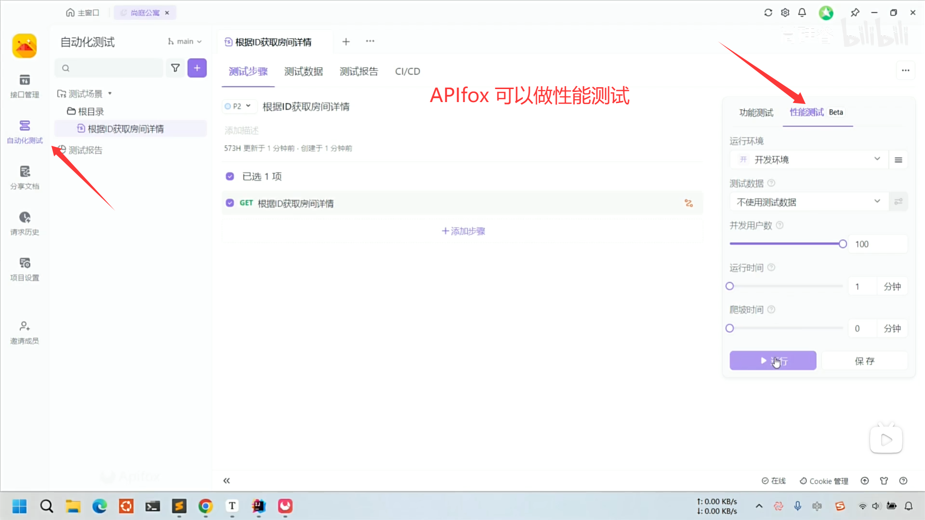Click the purple plus add button
The height and width of the screenshot is (520, 925).
[x=197, y=68]
